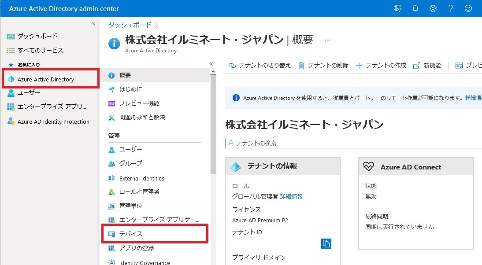Click the preview toolbar item at the right edge
The image size is (482, 265).
coord(468,66)
